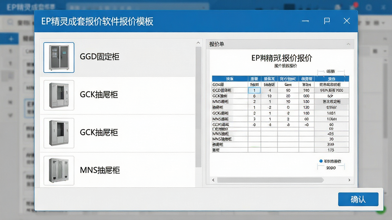
Task: Click the GGD固定柜 template name
Action: pos(100,57)
